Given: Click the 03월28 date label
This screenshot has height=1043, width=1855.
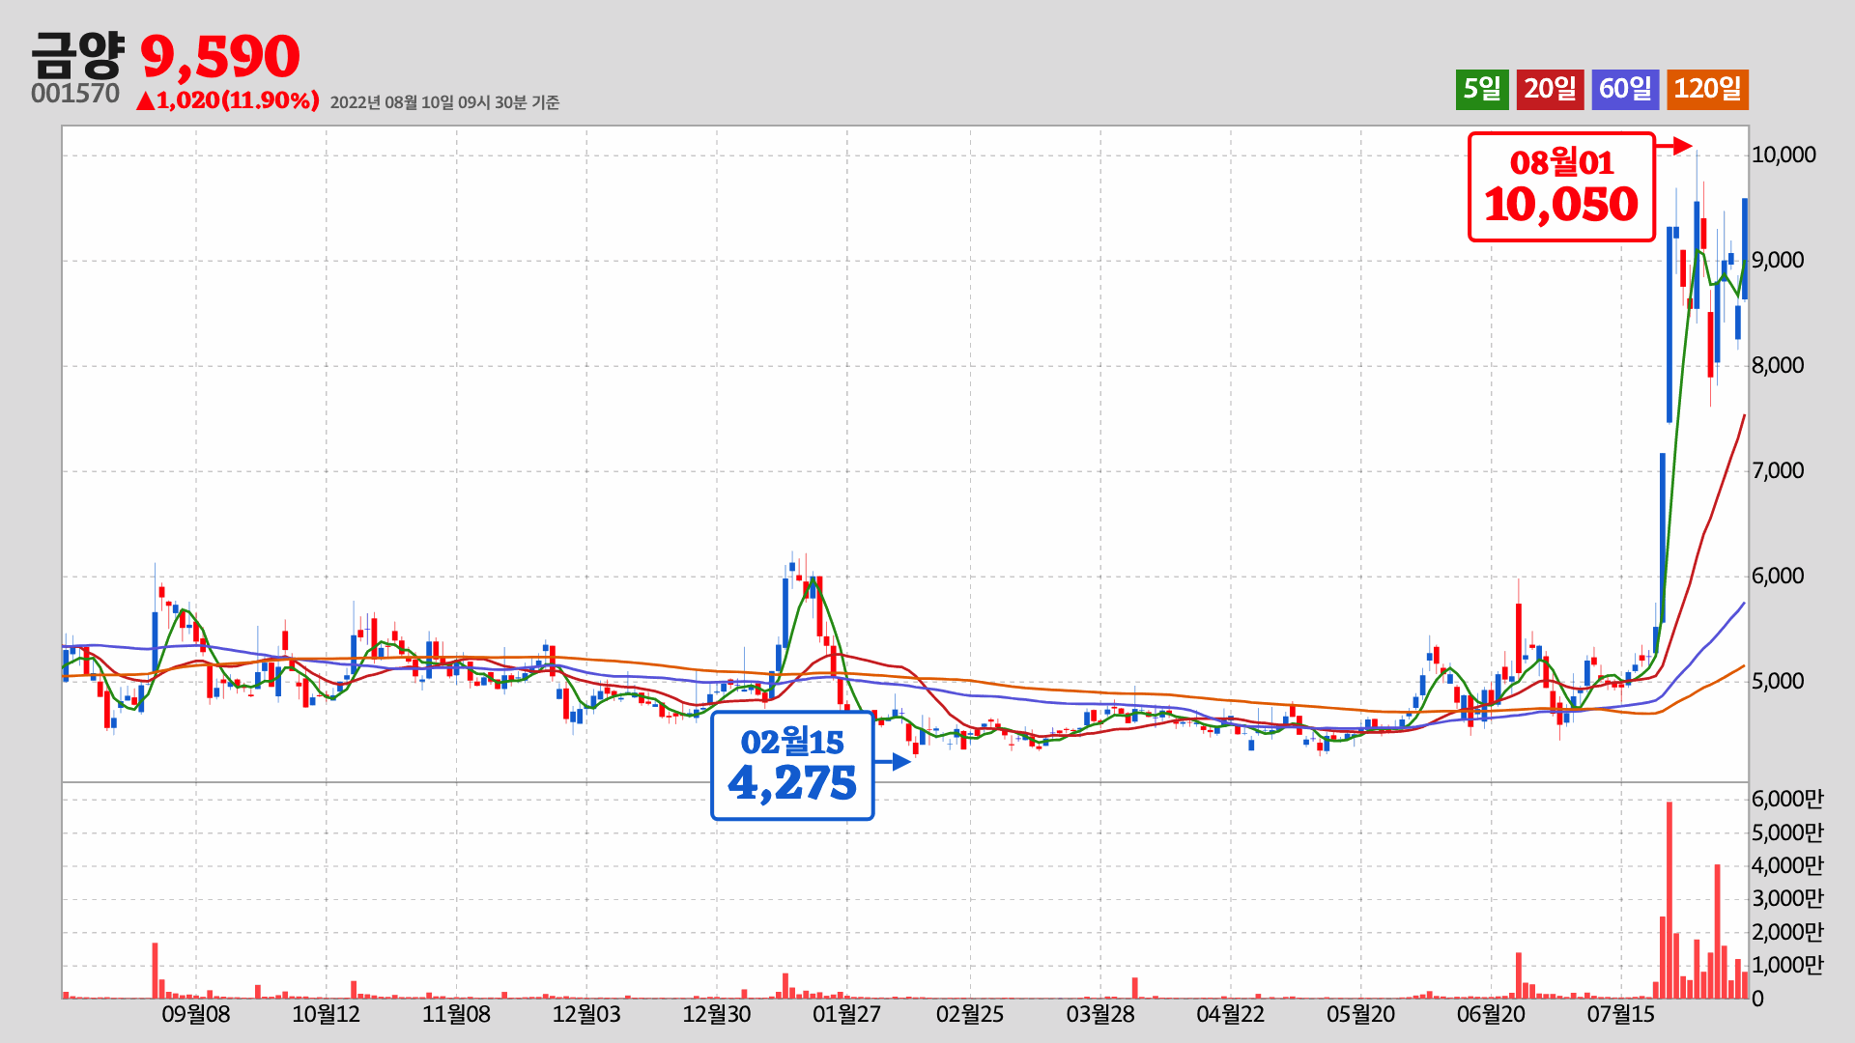Looking at the screenshot, I should coord(1100,1014).
